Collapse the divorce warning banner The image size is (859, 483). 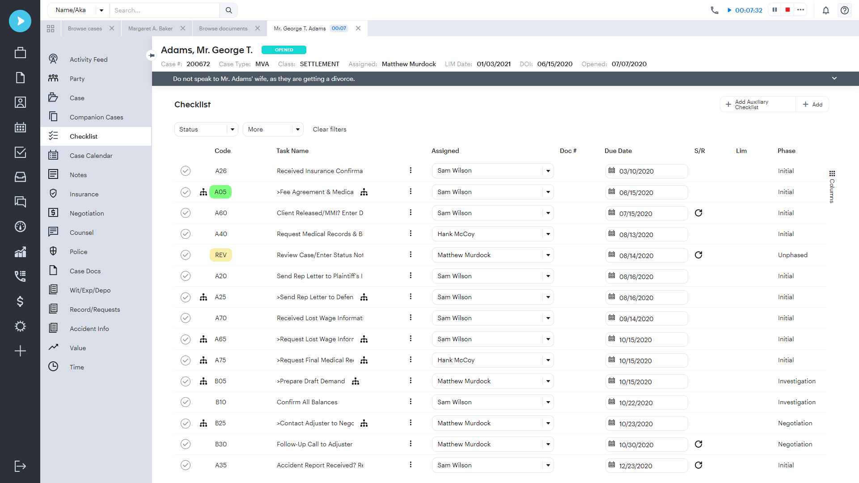[x=834, y=78]
